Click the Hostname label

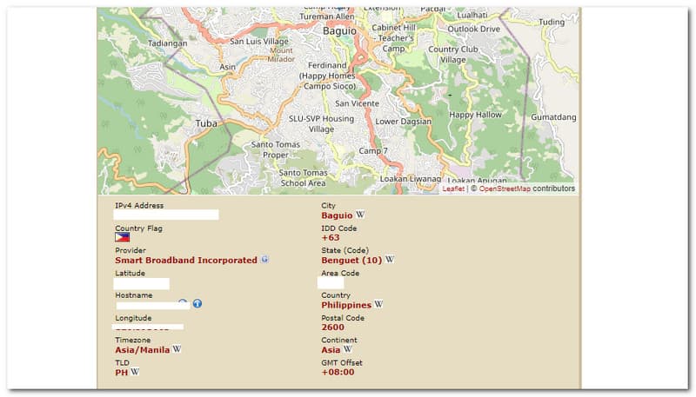coord(134,295)
